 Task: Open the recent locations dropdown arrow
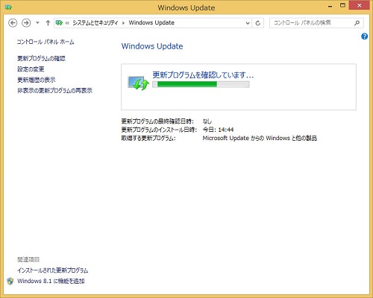(37, 23)
